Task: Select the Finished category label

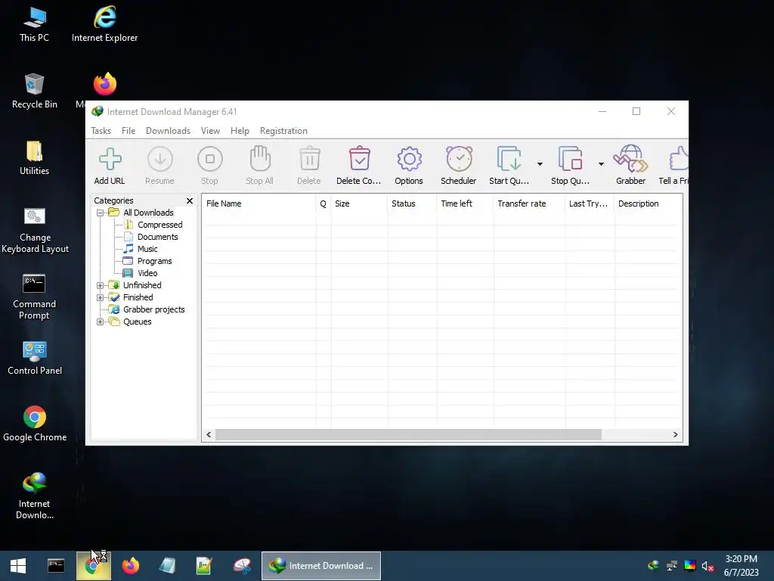Action: pos(138,297)
